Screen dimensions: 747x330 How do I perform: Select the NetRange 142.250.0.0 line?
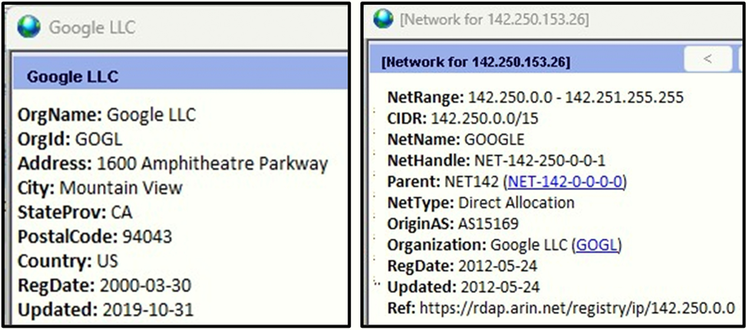(535, 98)
